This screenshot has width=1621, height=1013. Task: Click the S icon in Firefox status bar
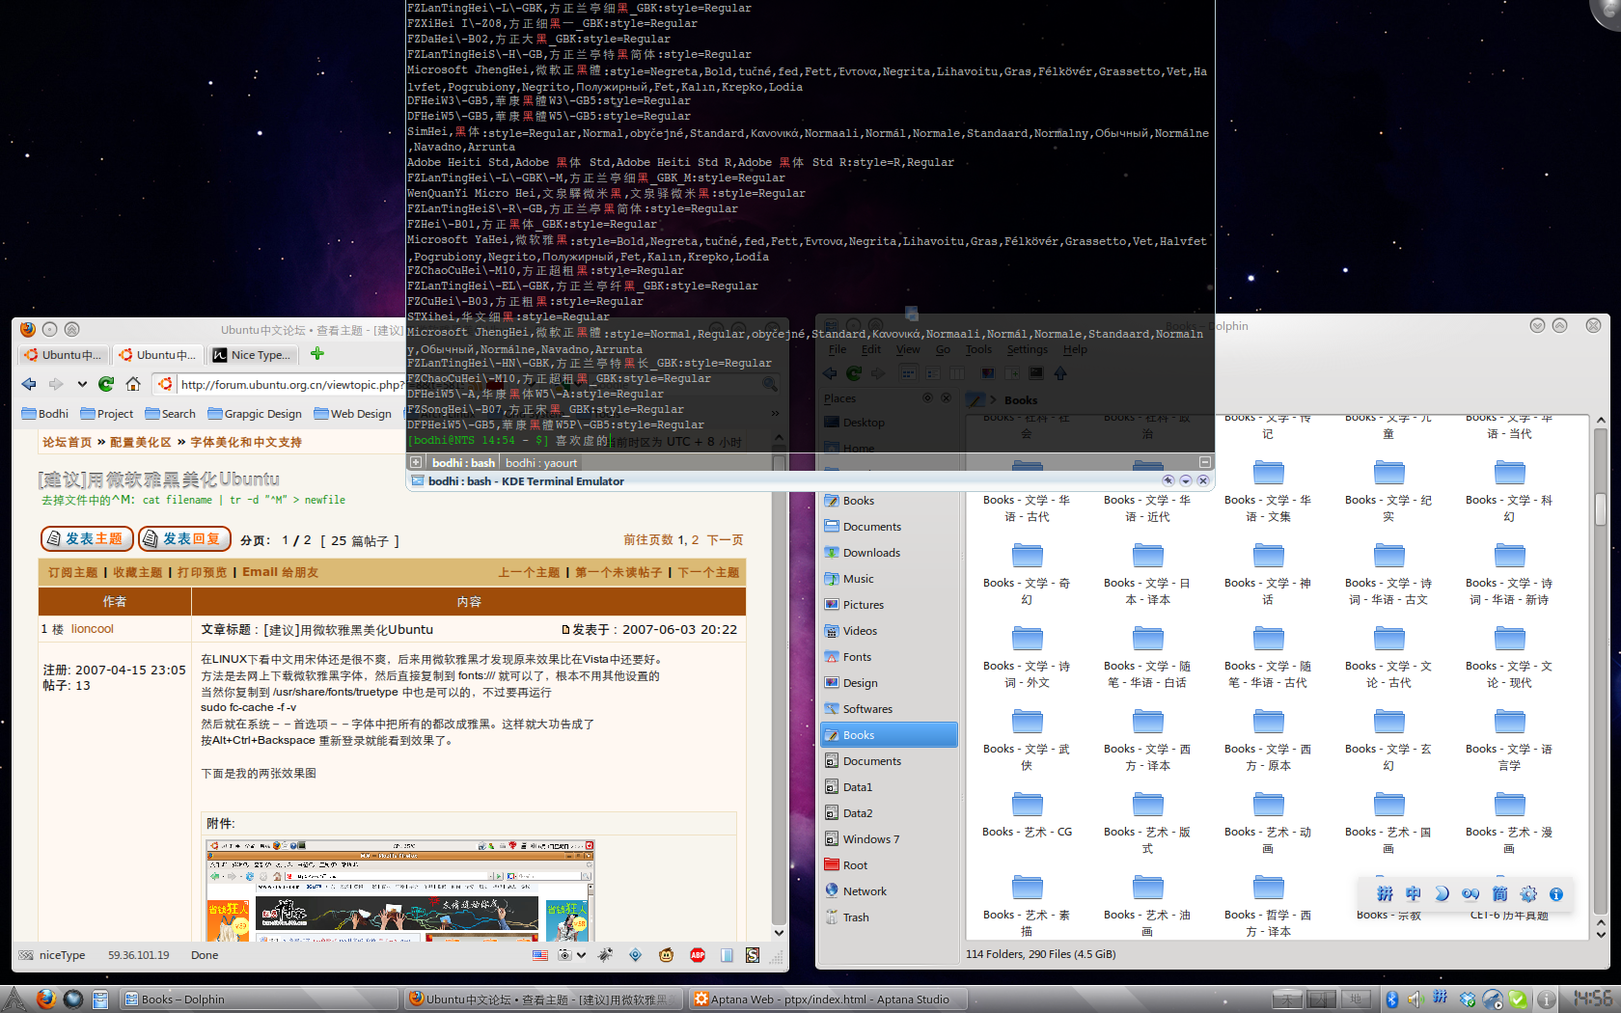click(x=753, y=955)
